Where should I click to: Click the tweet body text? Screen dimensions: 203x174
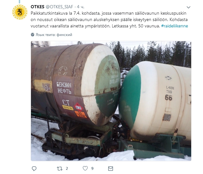109,20
